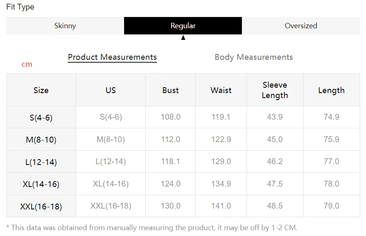Click the Sleeve Length column header
Viewport: 366px width, 236px height.
click(275, 90)
